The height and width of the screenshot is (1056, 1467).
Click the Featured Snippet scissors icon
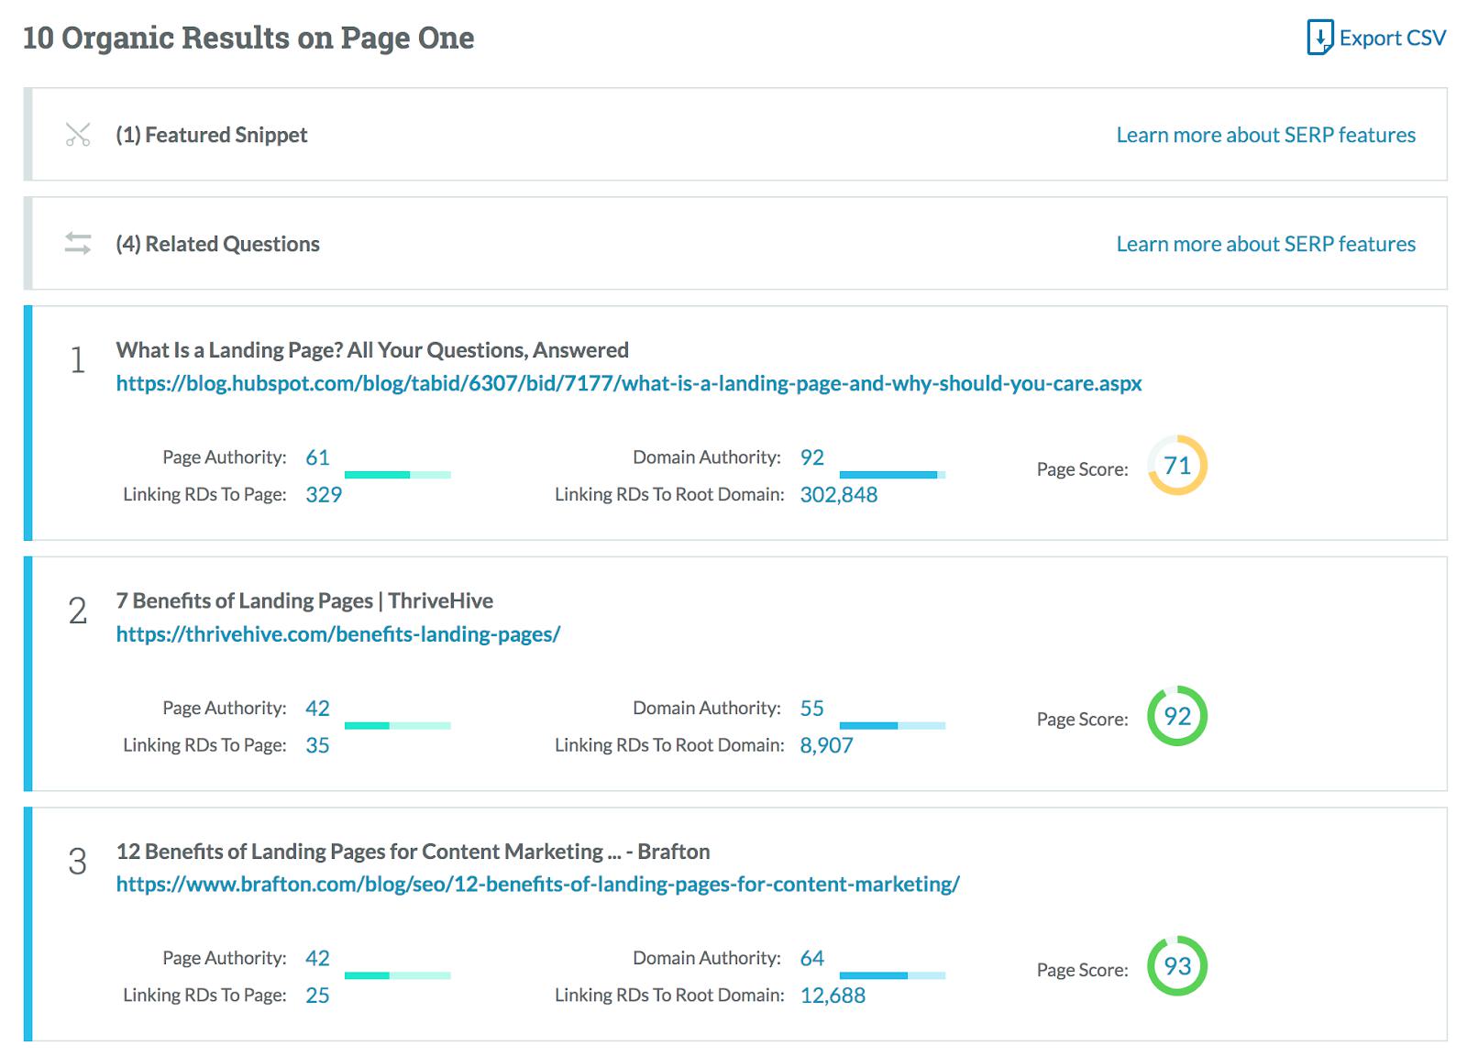[x=78, y=135]
